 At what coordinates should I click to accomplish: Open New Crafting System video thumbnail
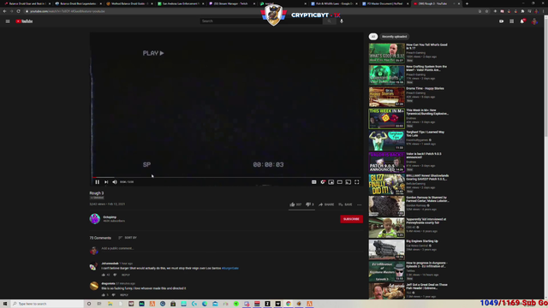click(386, 74)
